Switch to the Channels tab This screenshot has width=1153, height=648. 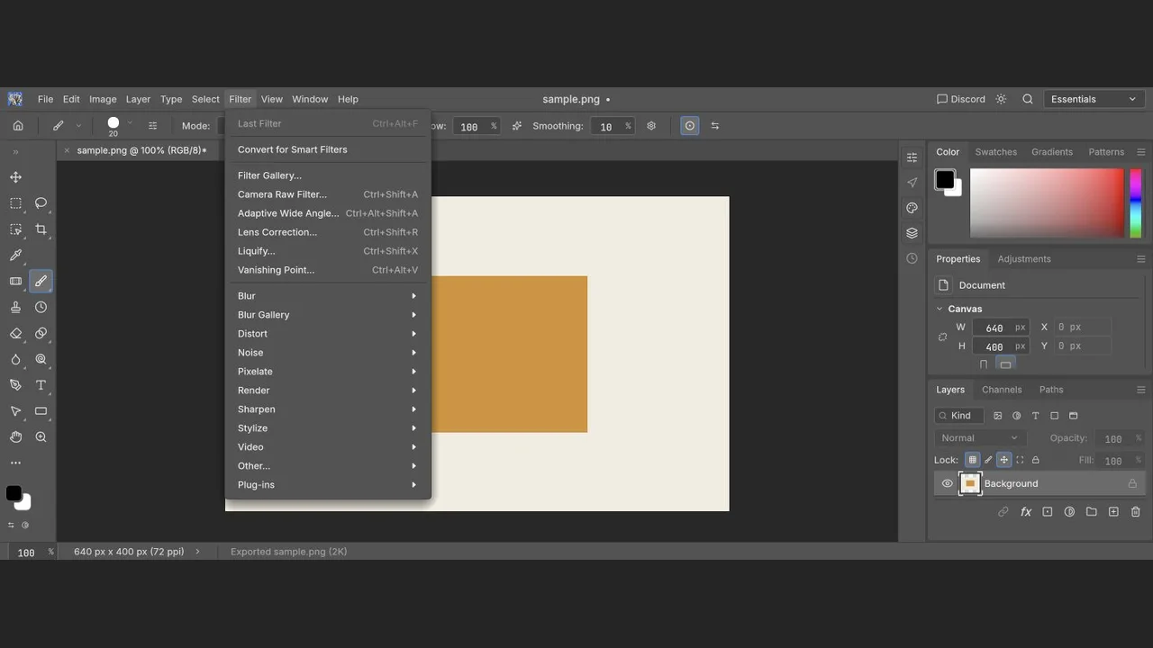(x=1002, y=390)
